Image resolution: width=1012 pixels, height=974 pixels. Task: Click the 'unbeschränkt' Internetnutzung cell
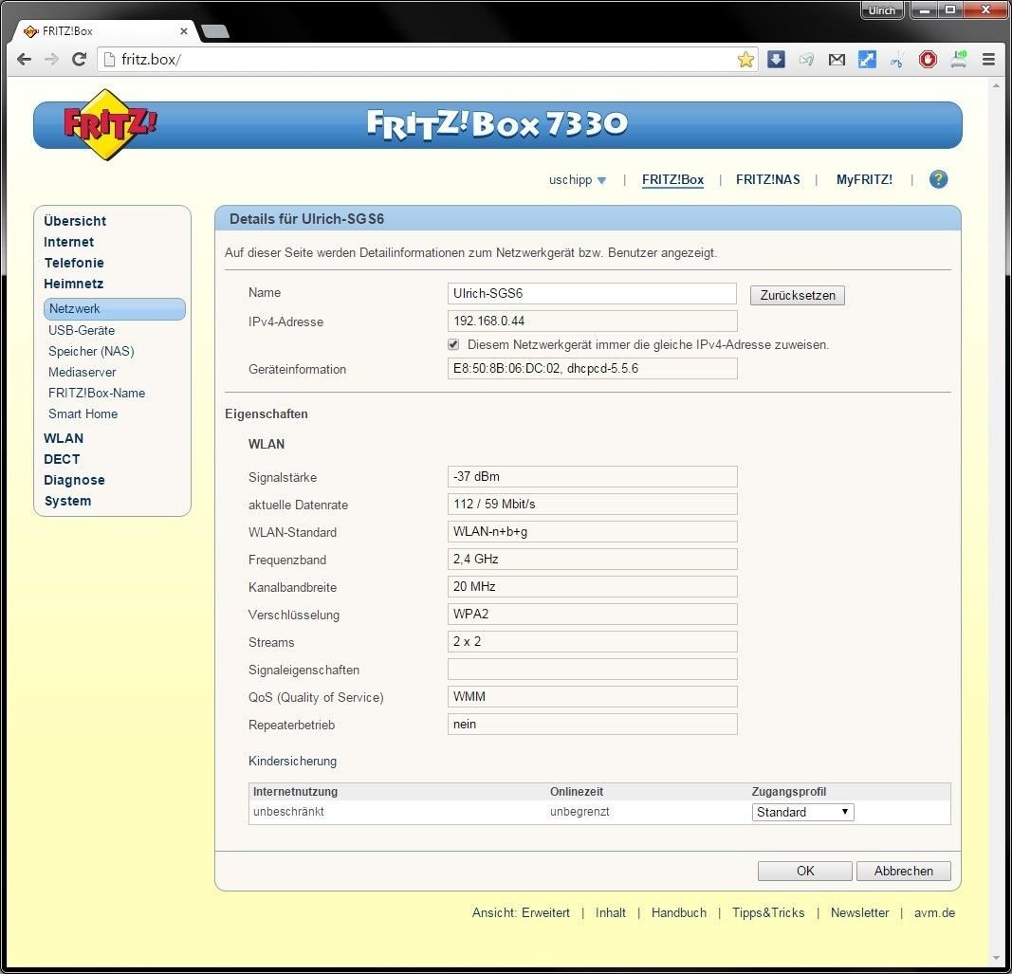tap(288, 812)
